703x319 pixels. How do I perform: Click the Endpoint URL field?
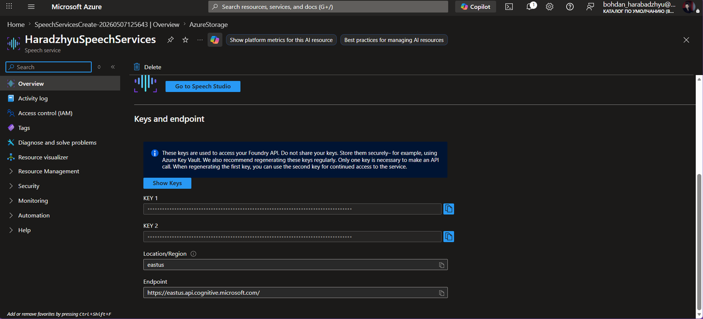(296, 293)
